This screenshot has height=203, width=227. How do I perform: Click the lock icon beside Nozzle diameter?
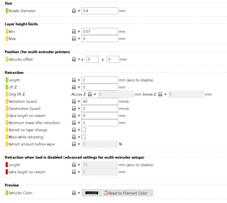pyautogui.click(x=74, y=11)
